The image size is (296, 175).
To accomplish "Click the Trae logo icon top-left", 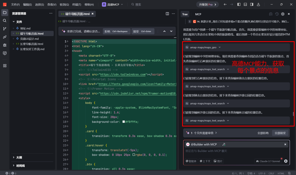I will coord(5,4).
